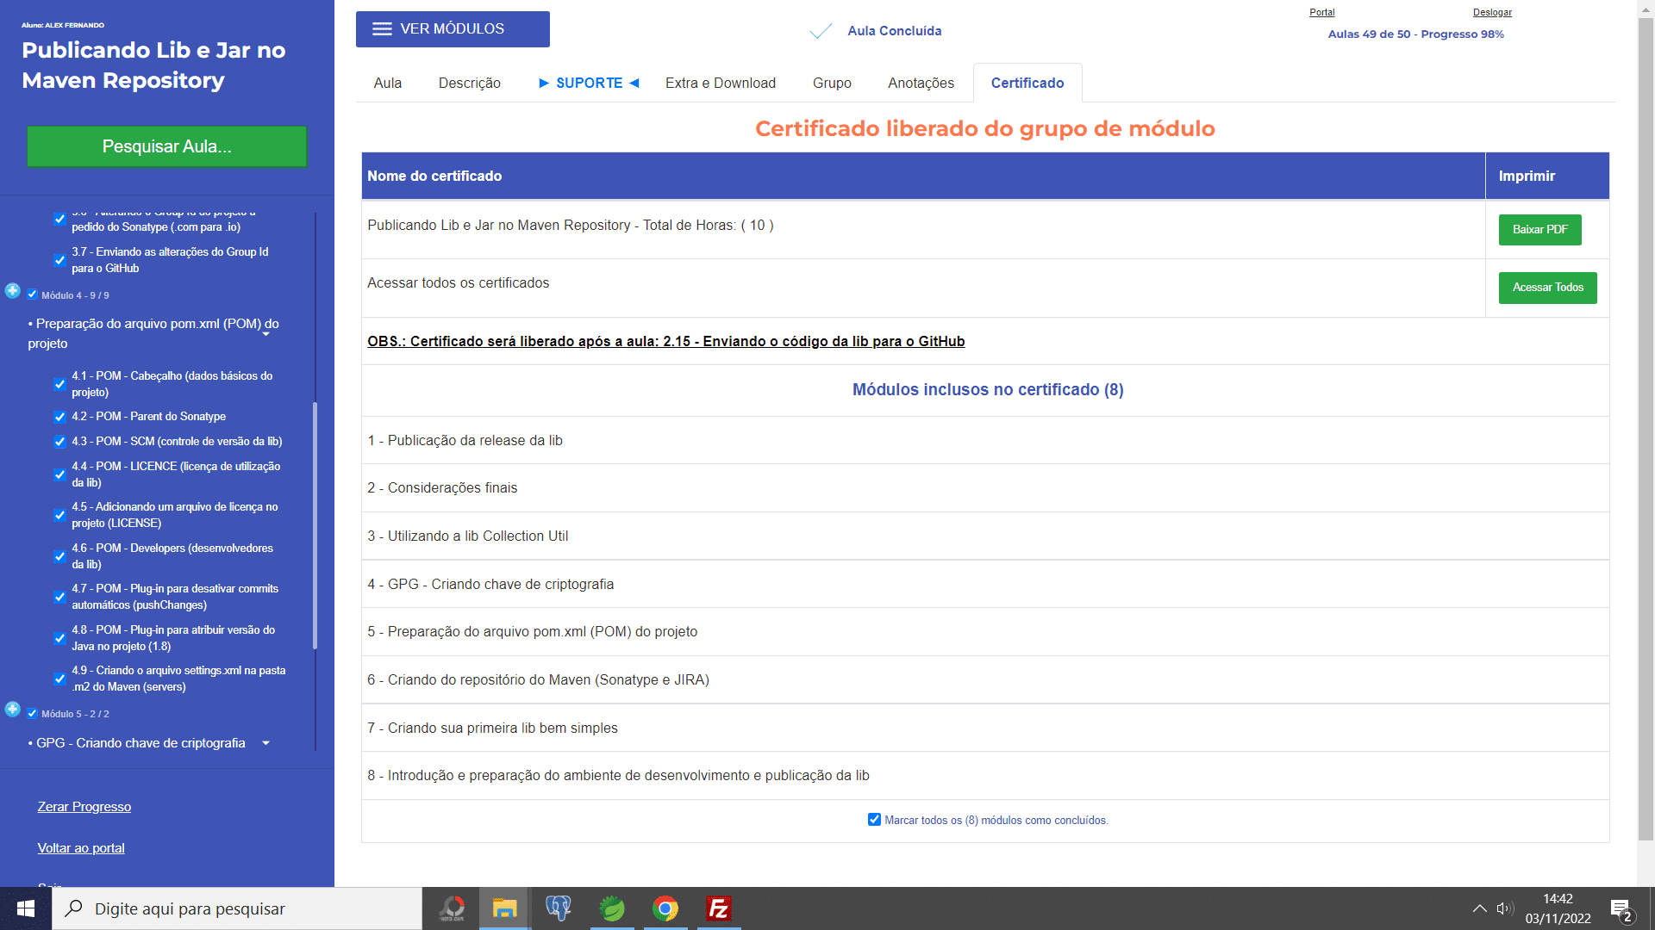Image resolution: width=1655 pixels, height=930 pixels.
Task: Show hidden system tray icons
Action: 1479,908
